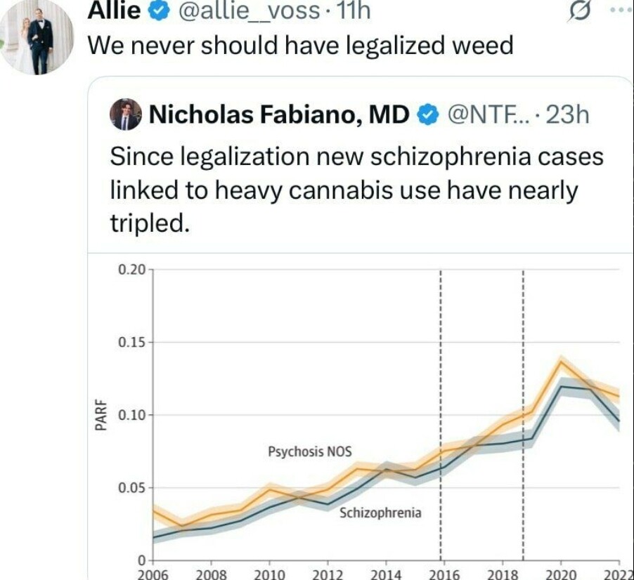Click Allie's blue verified badge
Screen dimensions: 634x580
(x=158, y=10)
